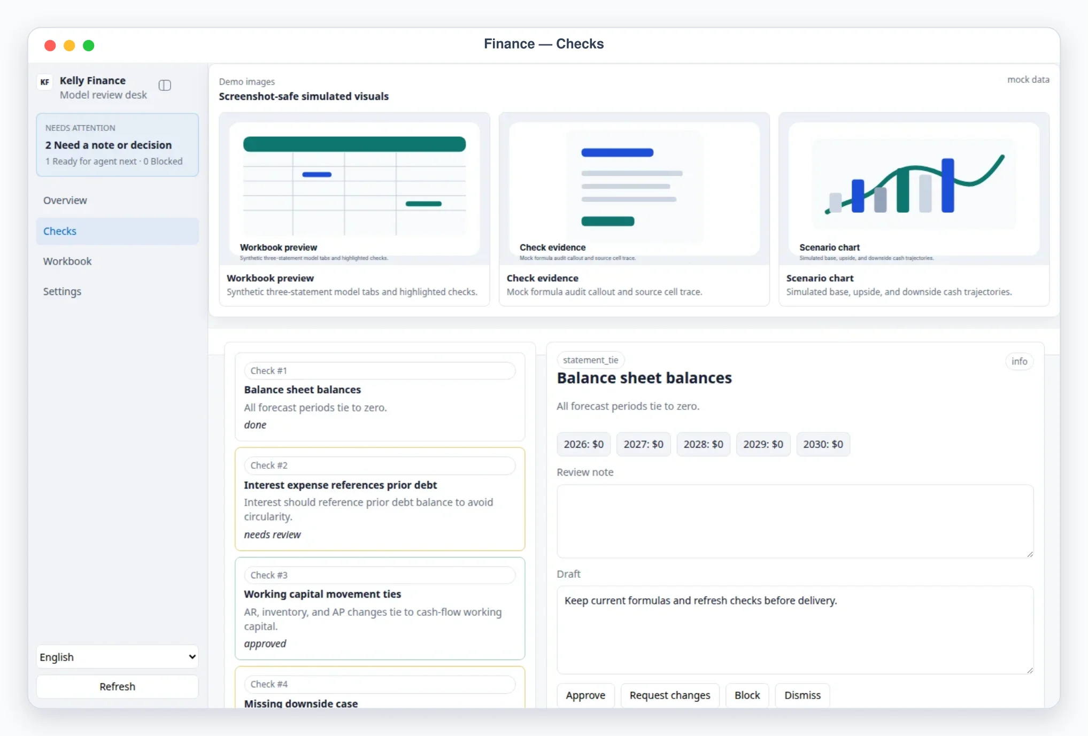
Task: Click the Refresh button
Action: 117,686
